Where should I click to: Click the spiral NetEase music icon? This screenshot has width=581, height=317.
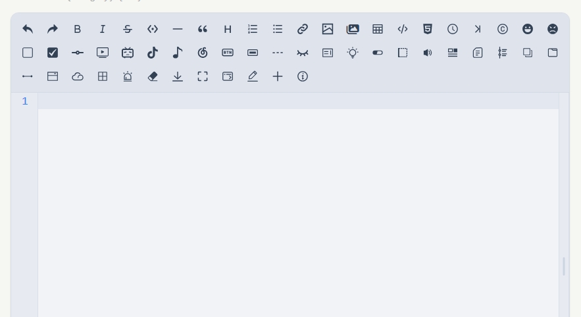203,53
